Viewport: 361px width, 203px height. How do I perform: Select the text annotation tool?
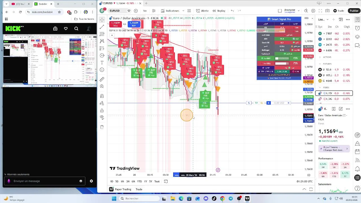(x=102, y=63)
